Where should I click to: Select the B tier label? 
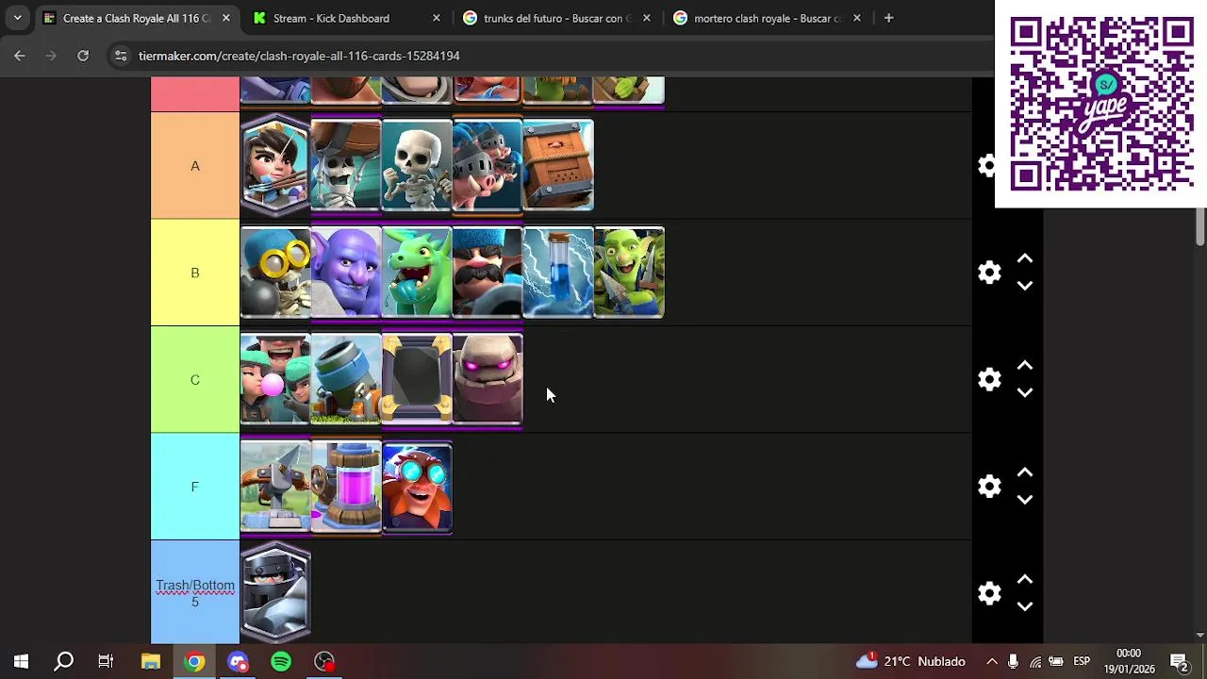tap(195, 273)
